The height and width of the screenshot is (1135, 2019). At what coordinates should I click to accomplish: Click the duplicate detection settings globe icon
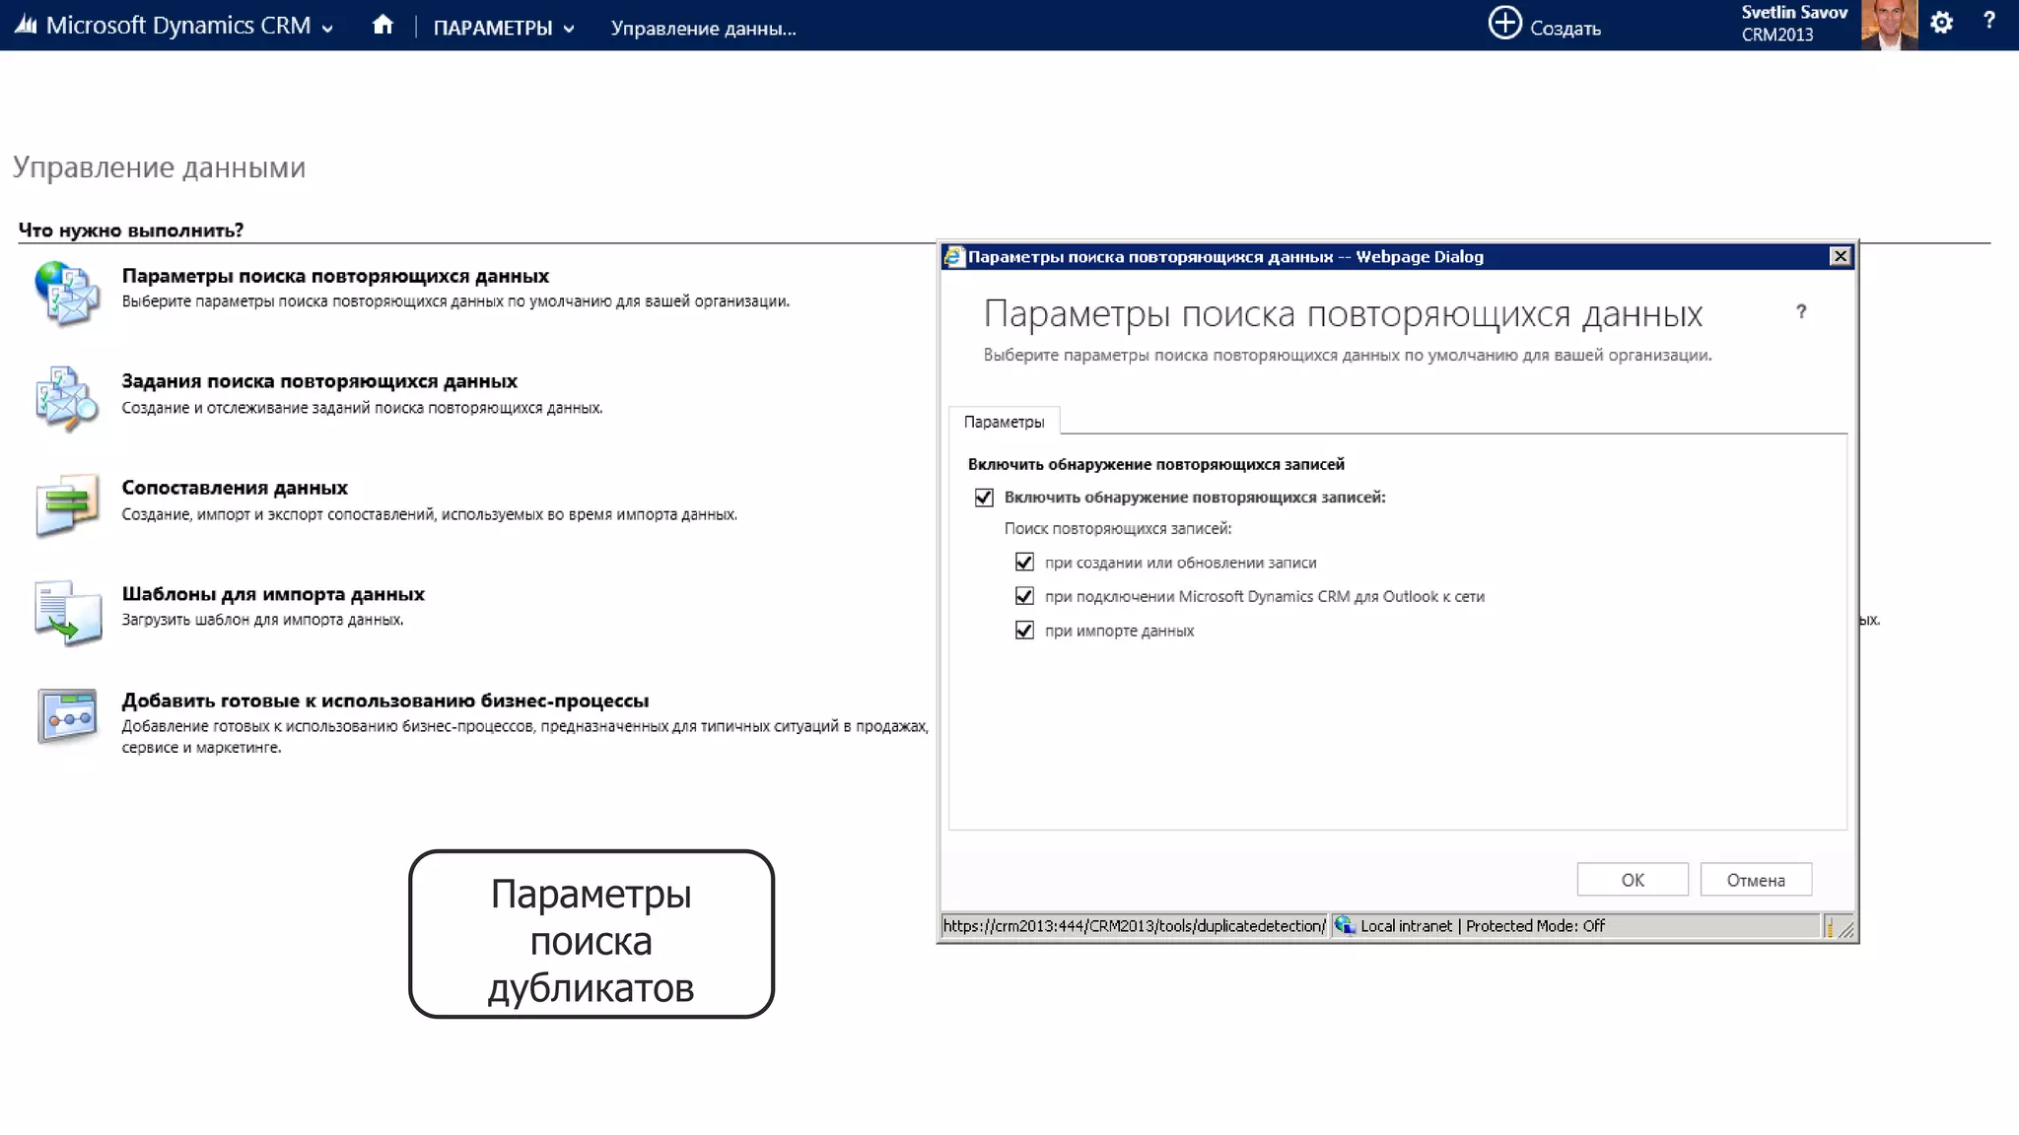[67, 293]
